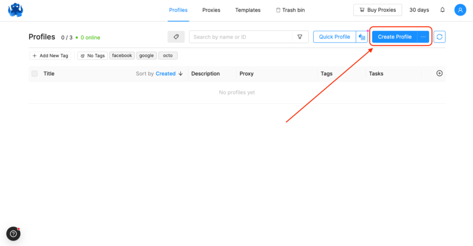
Task: Toggle the No Tags filter
Action: (x=92, y=56)
